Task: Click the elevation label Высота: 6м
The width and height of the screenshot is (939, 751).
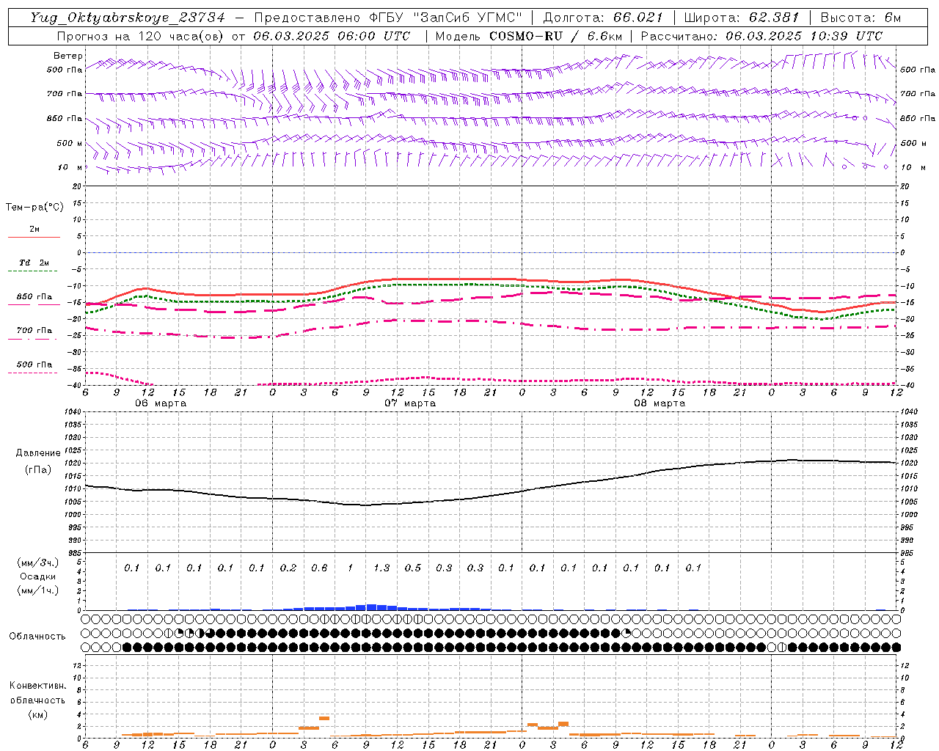Action: 861,18
